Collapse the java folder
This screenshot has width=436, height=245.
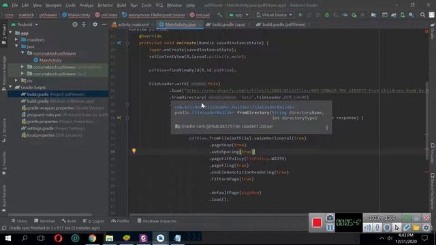click(16, 46)
